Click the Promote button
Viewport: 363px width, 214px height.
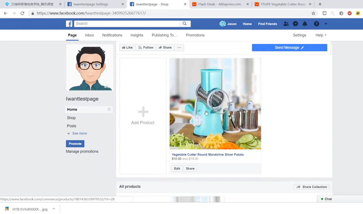tap(75, 144)
